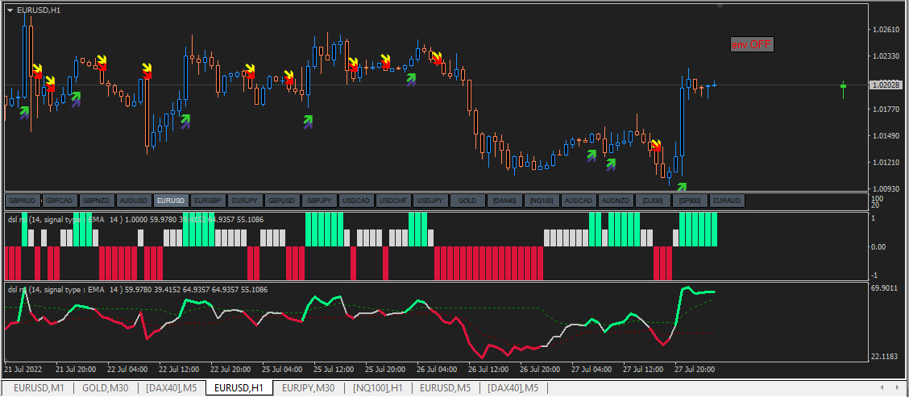
Task: Switch to the EURJPY,M30 chart tab
Action: (x=309, y=387)
